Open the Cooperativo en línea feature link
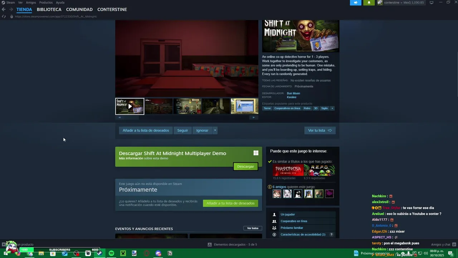 tap(294, 221)
